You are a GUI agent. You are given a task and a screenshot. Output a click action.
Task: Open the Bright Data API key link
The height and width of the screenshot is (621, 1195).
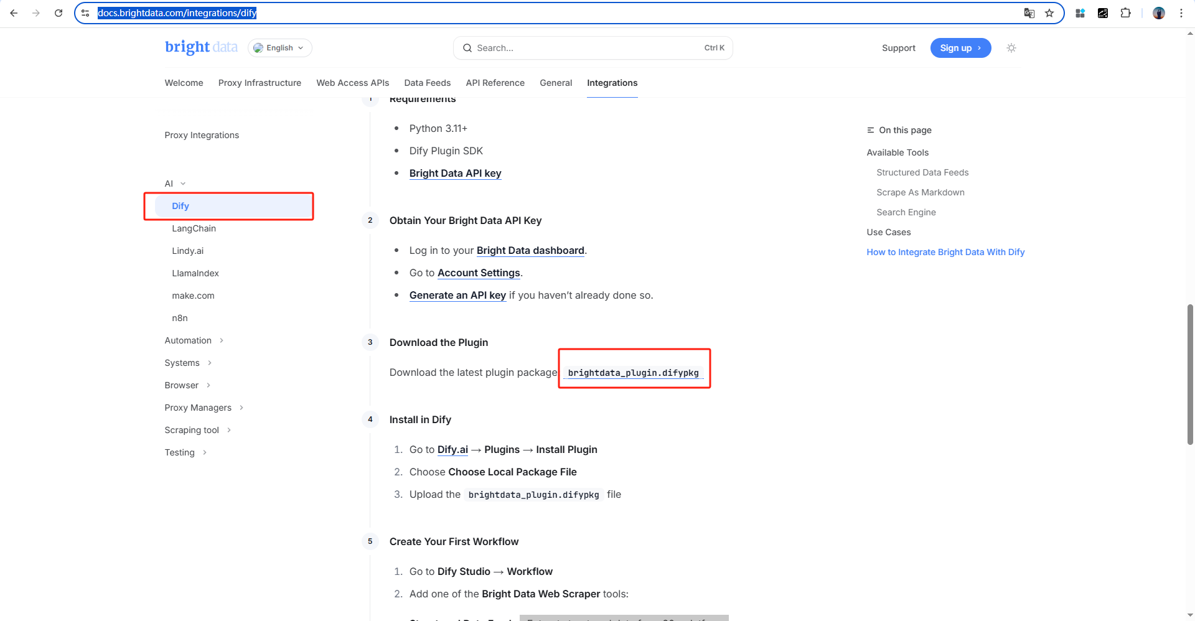click(x=455, y=174)
